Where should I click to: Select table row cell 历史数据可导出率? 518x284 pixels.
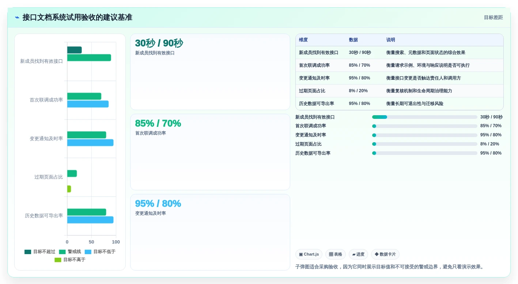(317, 104)
